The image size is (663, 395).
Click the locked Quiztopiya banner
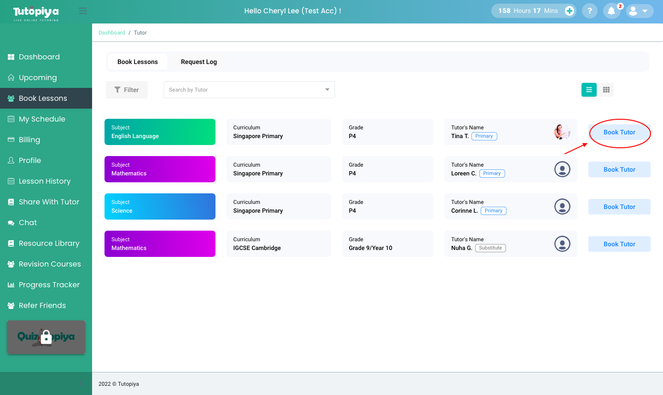46,337
